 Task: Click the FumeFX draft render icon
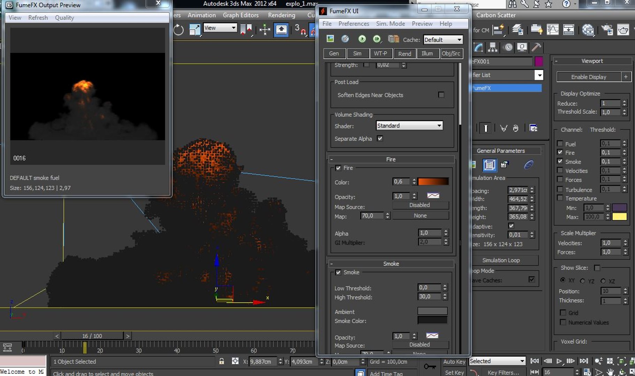coord(345,39)
